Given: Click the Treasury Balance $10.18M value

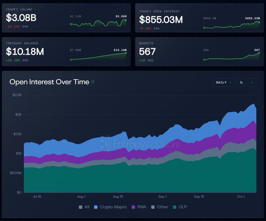Looking at the screenshot, I should (25, 52).
